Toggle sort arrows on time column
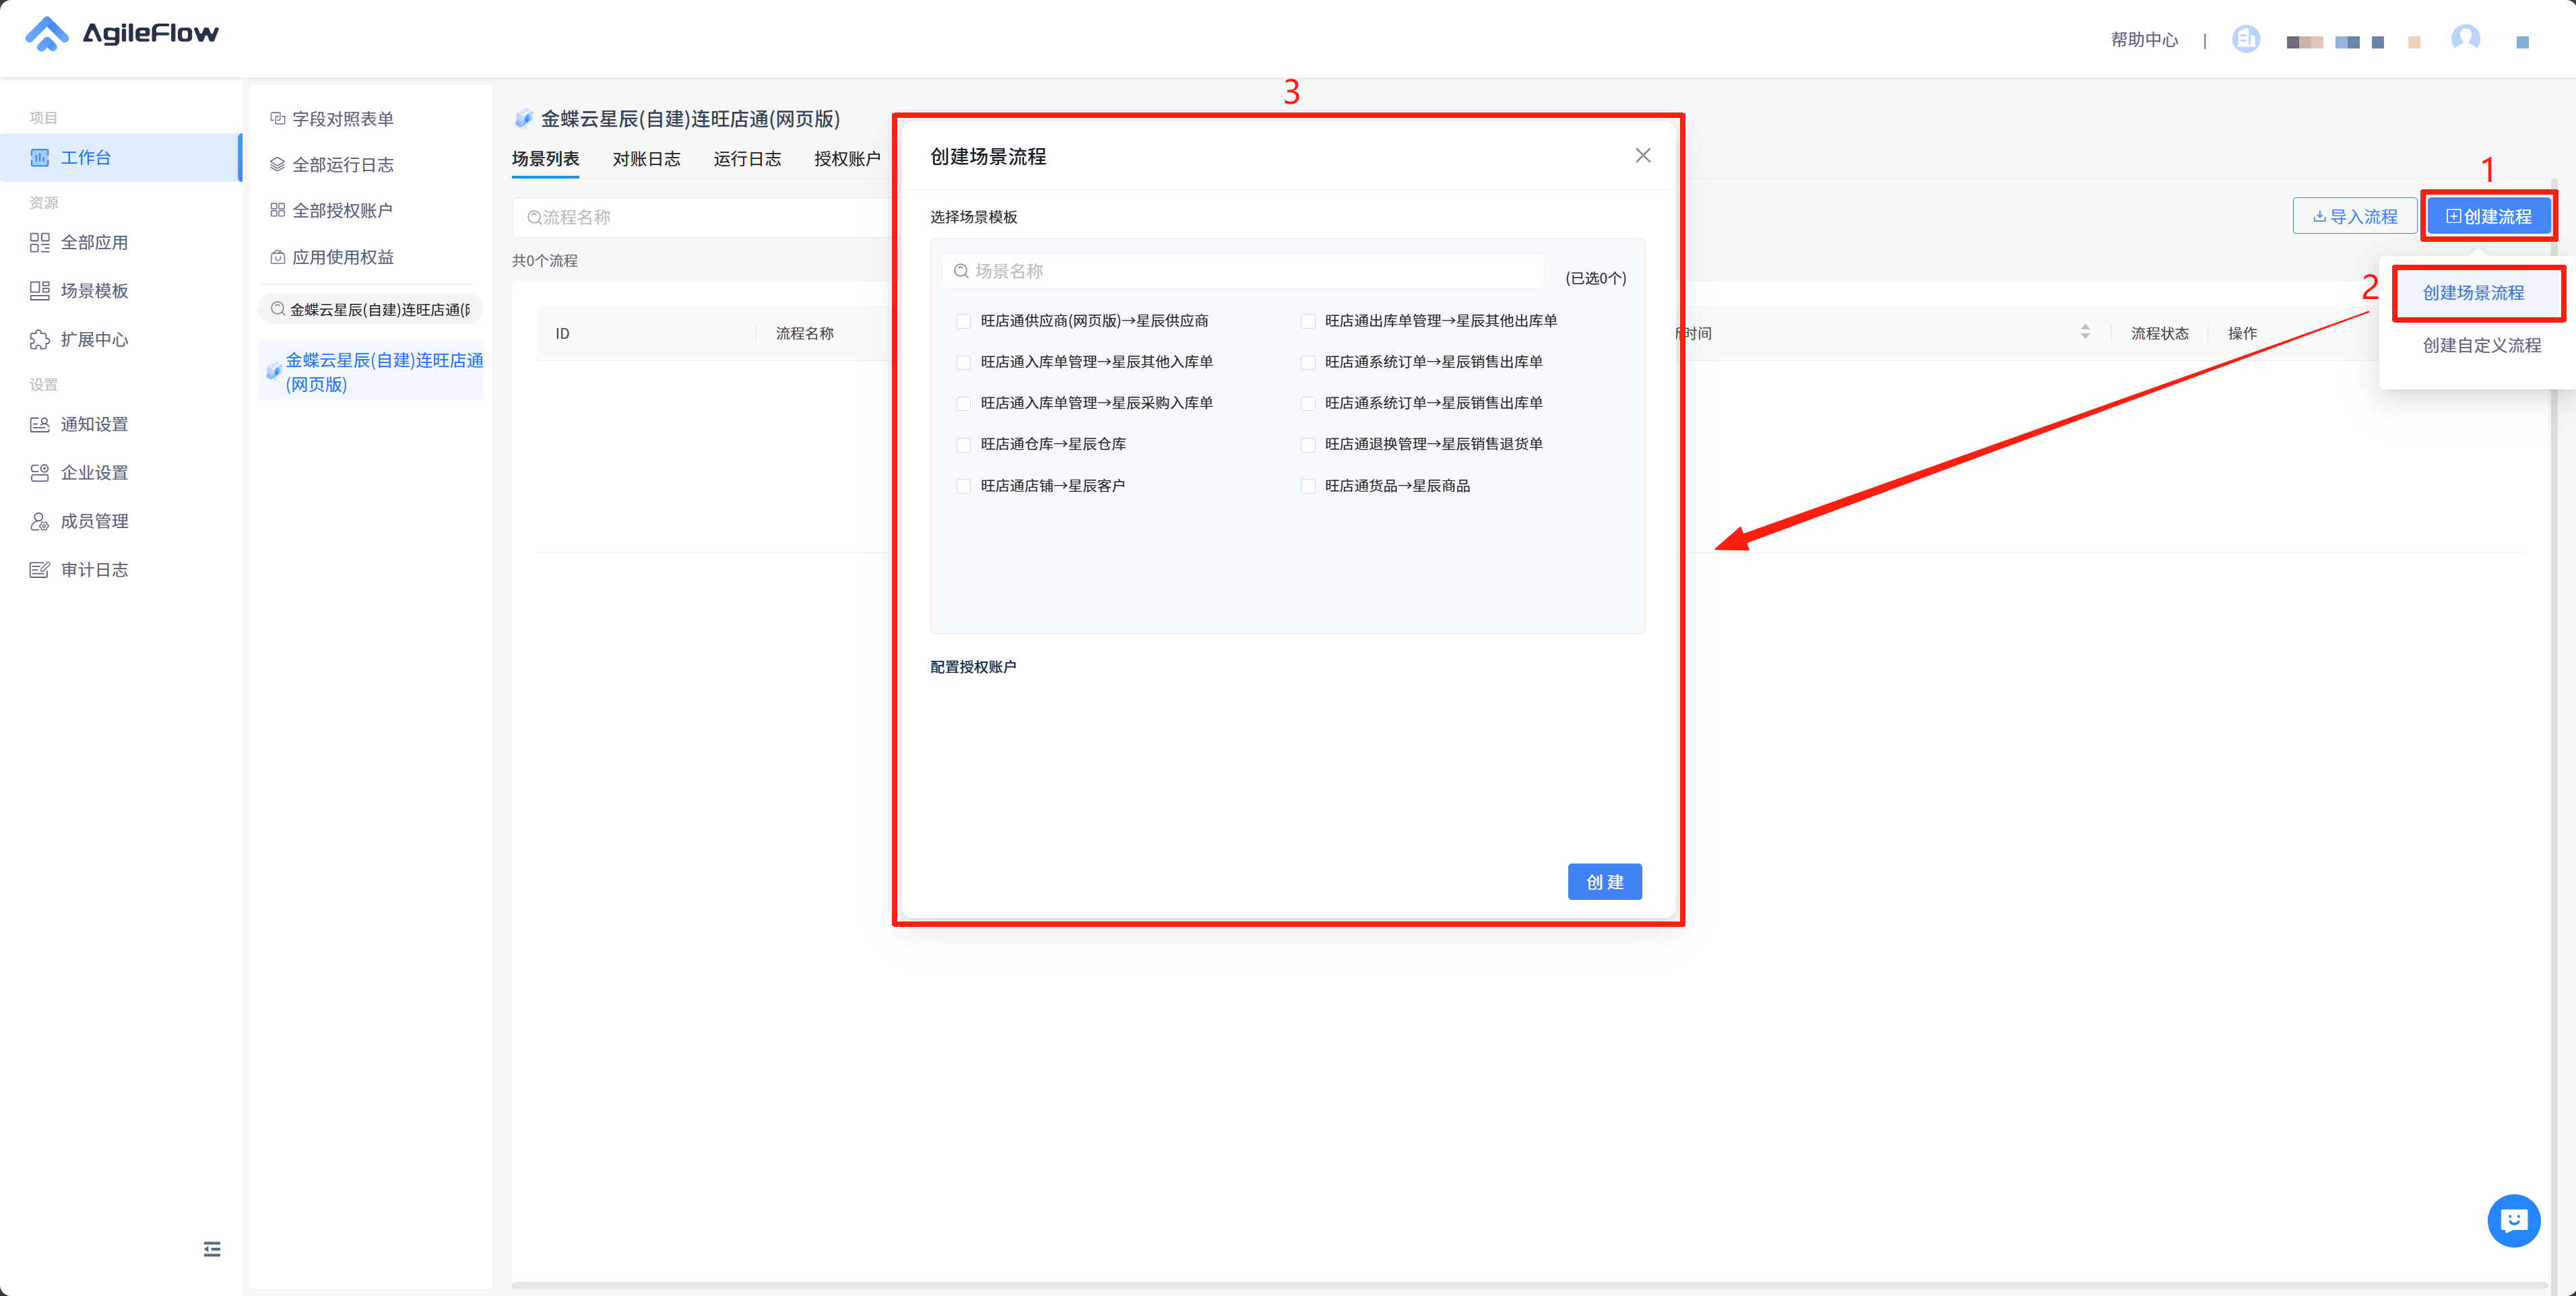This screenshot has width=2576, height=1296. pyautogui.click(x=2085, y=332)
